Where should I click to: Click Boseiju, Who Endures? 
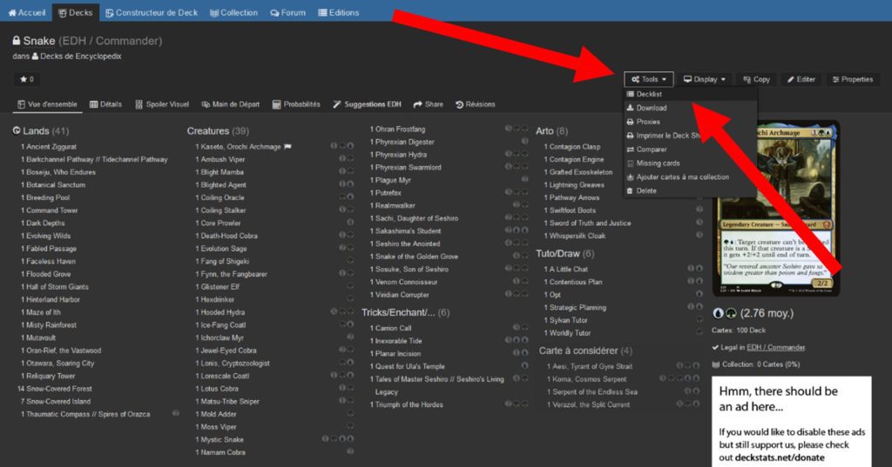[61, 172]
